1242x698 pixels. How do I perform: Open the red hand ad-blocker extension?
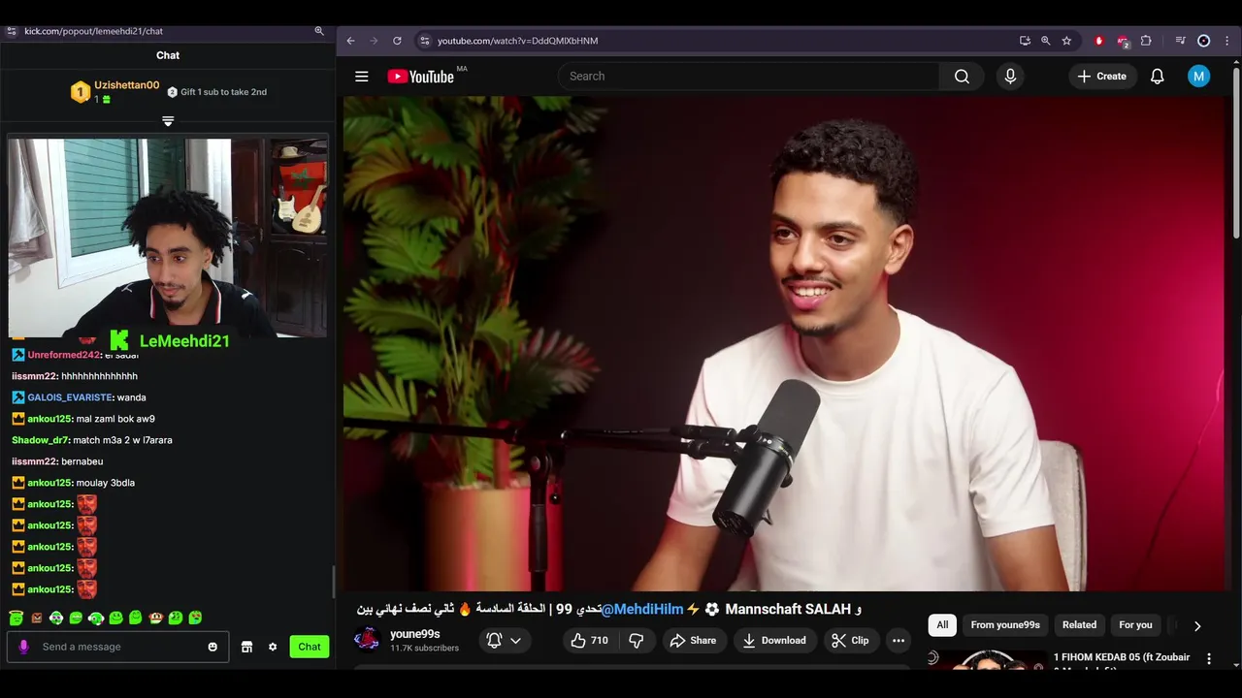point(1098,41)
